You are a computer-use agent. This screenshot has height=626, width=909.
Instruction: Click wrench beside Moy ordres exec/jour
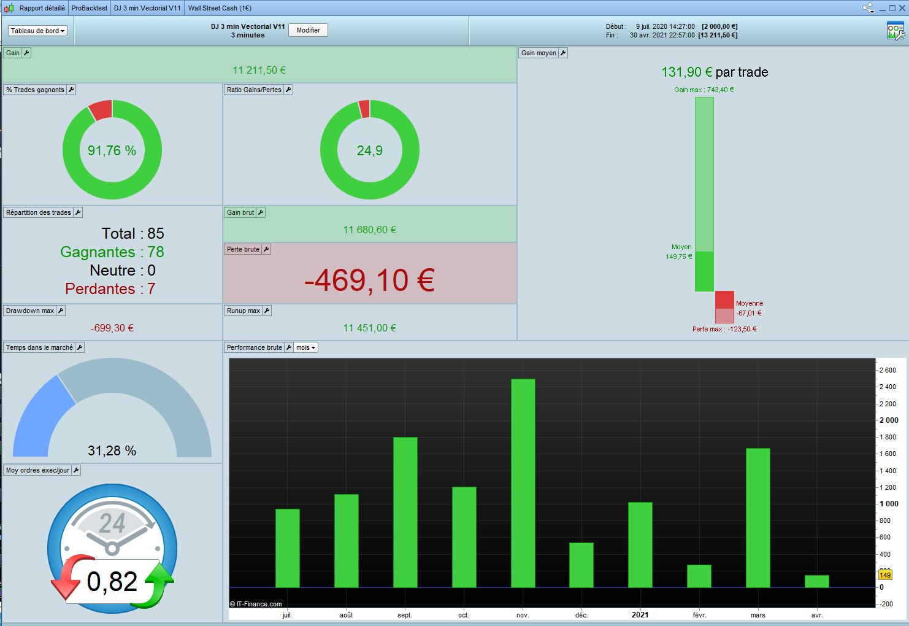(76, 470)
